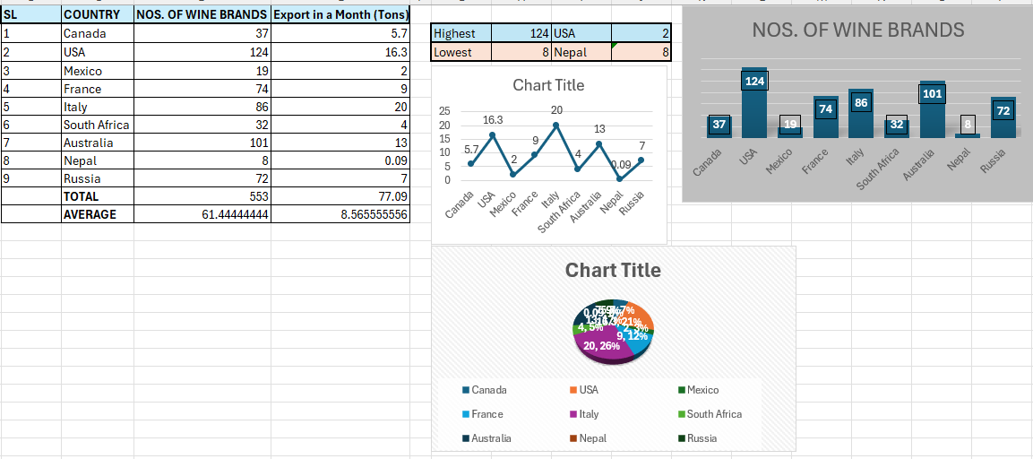Viewport: 1033px width, 459px height.
Task: Select the COUNTRY header cell
Action: coord(98,15)
